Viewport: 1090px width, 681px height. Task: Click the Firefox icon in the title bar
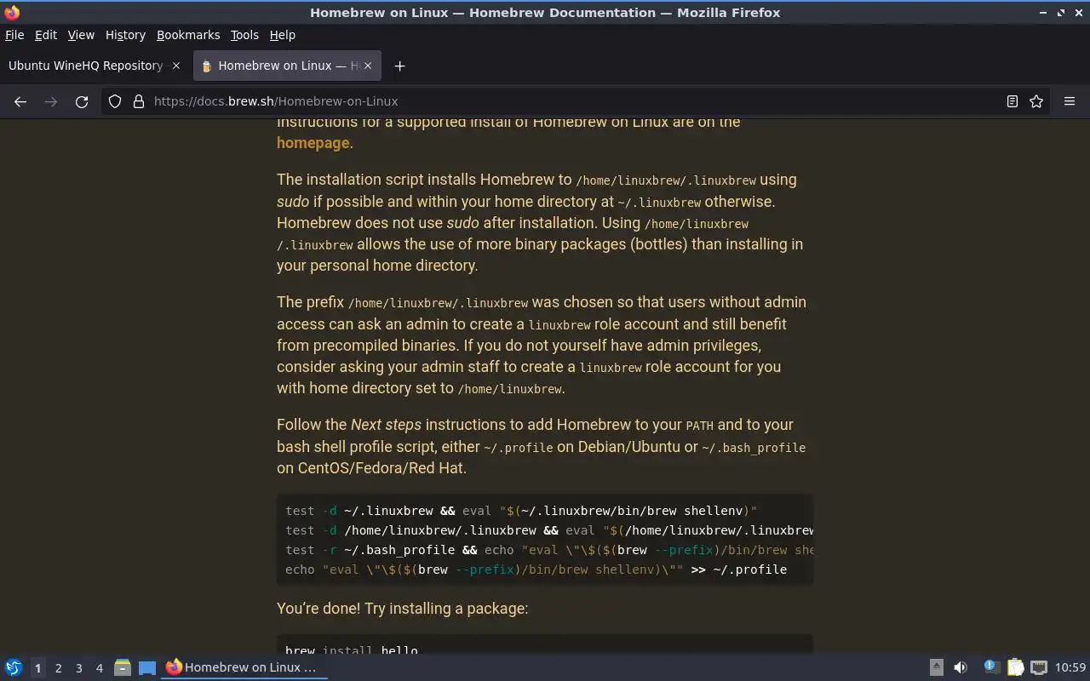[12, 13]
